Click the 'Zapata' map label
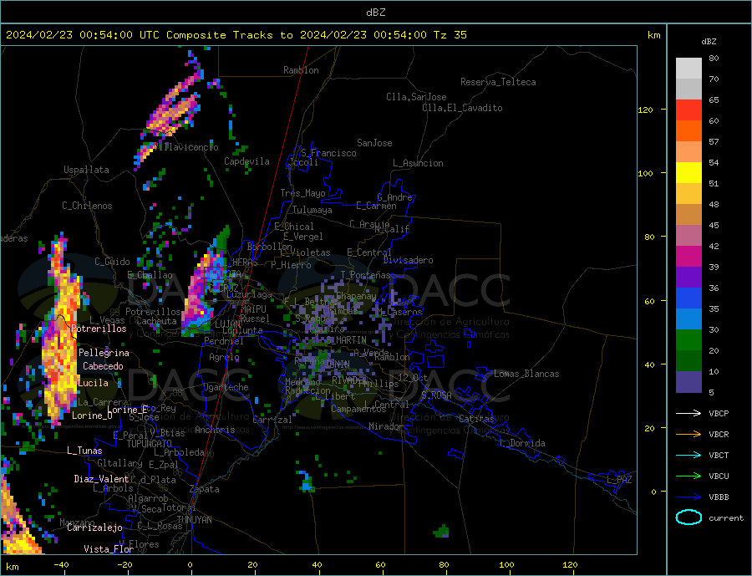Viewport: 752px width, 576px height. [x=205, y=490]
